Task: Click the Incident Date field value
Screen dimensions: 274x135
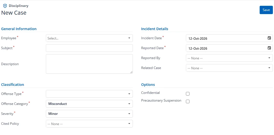Action: pyautogui.click(x=198, y=38)
